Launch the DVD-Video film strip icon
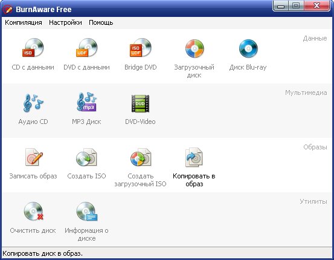The height and width of the screenshot is (260, 334). [x=140, y=103]
